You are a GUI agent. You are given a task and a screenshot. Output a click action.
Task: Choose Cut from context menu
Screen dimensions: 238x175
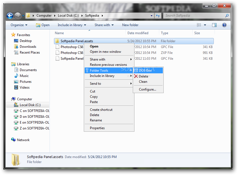click(x=109, y=91)
